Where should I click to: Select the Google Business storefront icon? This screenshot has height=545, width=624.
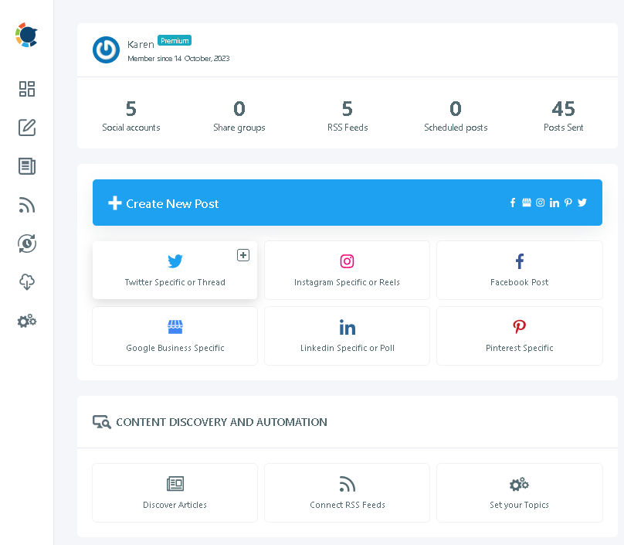pos(175,327)
